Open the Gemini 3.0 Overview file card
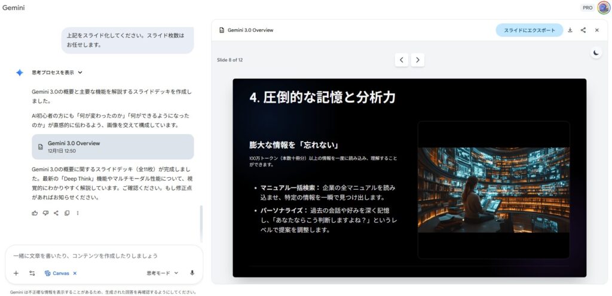The height and width of the screenshot is (296, 612). pyautogui.click(x=112, y=147)
